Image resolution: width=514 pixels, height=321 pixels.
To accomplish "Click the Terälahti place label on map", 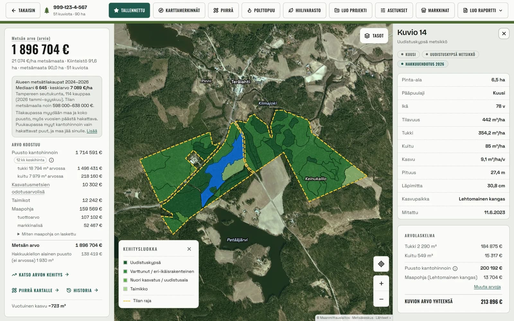I will click(240, 82).
